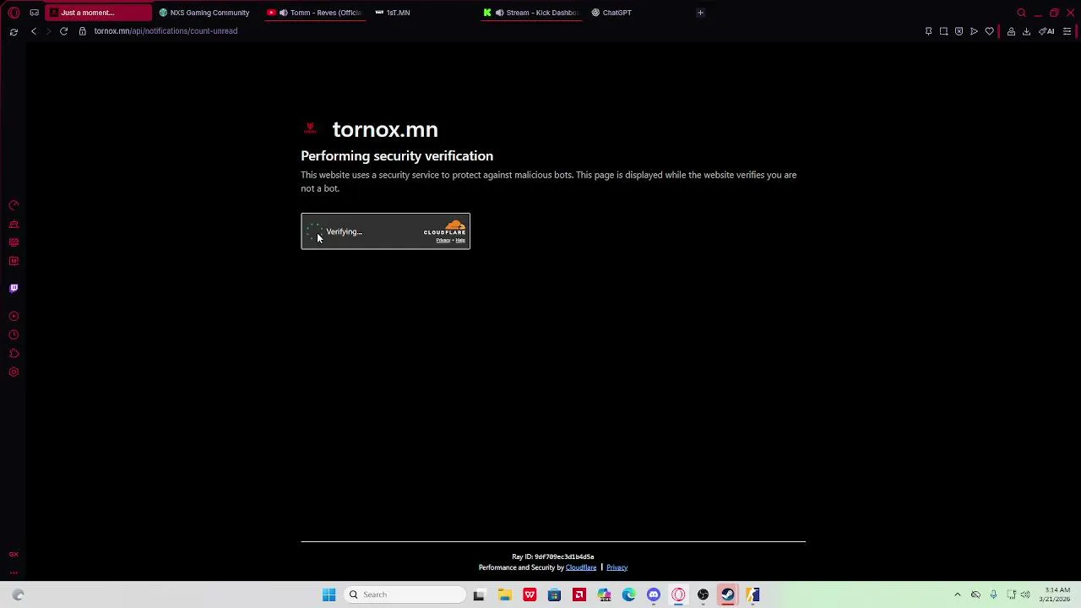Screen dimensions: 1081x608
Task: Open Steam from the taskbar
Action: pos(727,594)
